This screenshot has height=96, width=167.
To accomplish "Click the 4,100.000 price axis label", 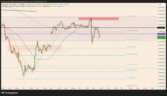I will [x=161, y=66].
